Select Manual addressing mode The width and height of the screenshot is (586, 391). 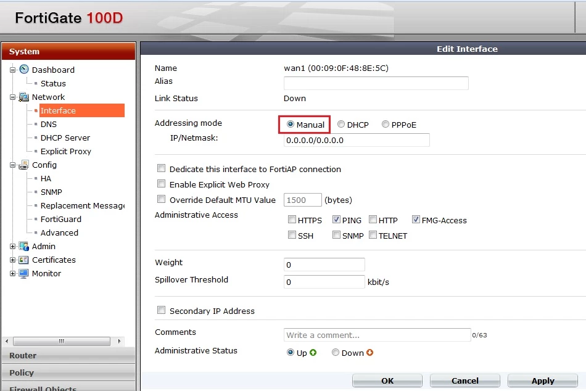291,124
